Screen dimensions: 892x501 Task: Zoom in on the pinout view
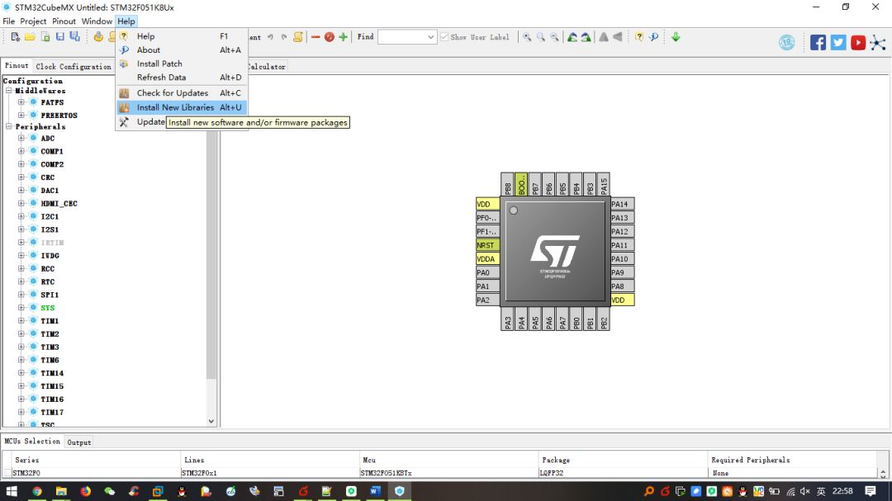click(x=527, y=37)
